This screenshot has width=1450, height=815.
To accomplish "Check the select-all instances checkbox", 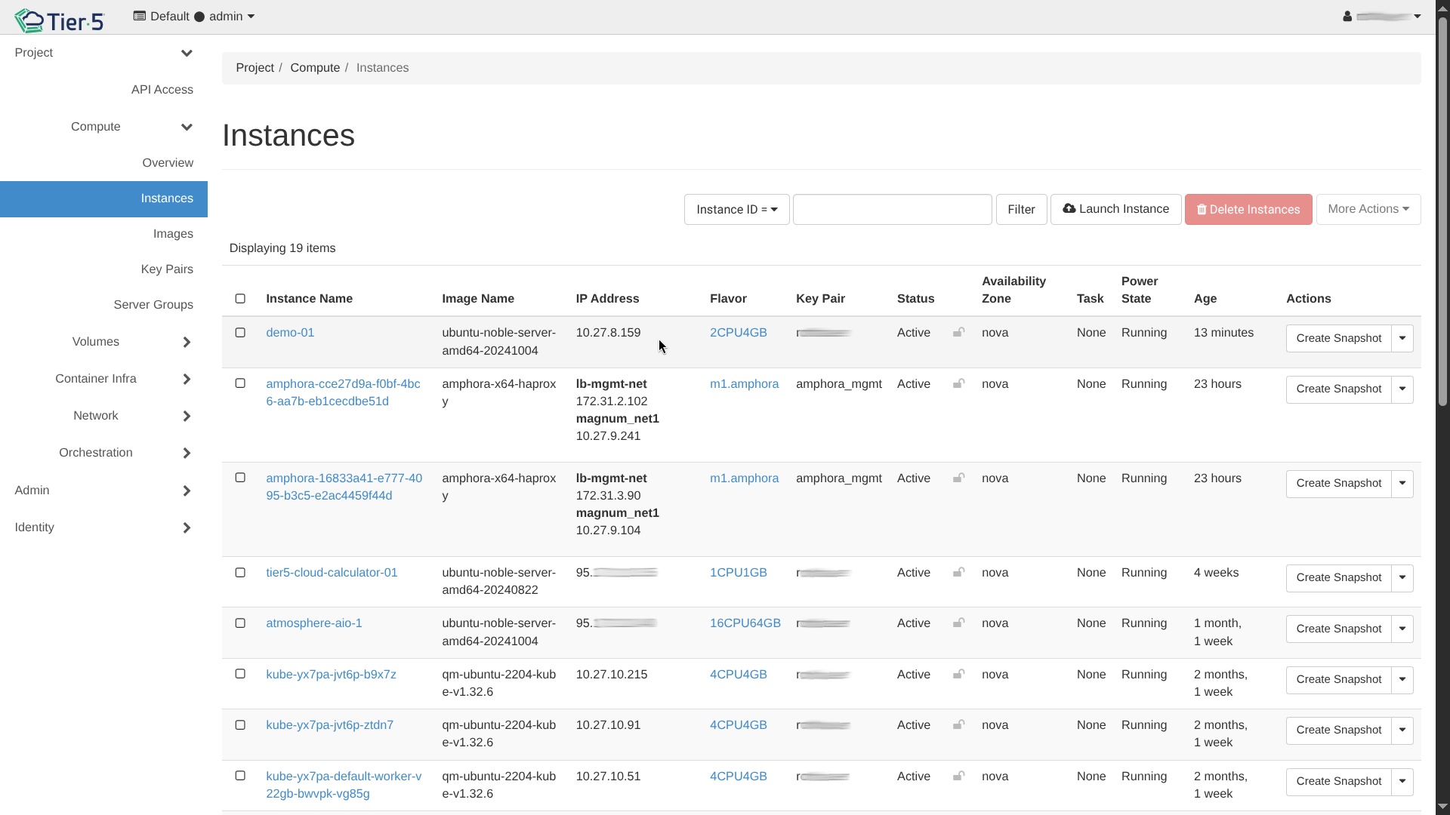I will 240,299.
